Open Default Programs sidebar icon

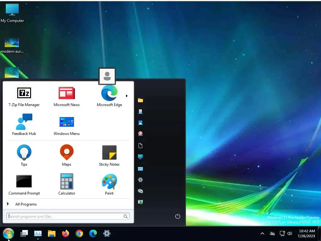[x=140, y=202]
